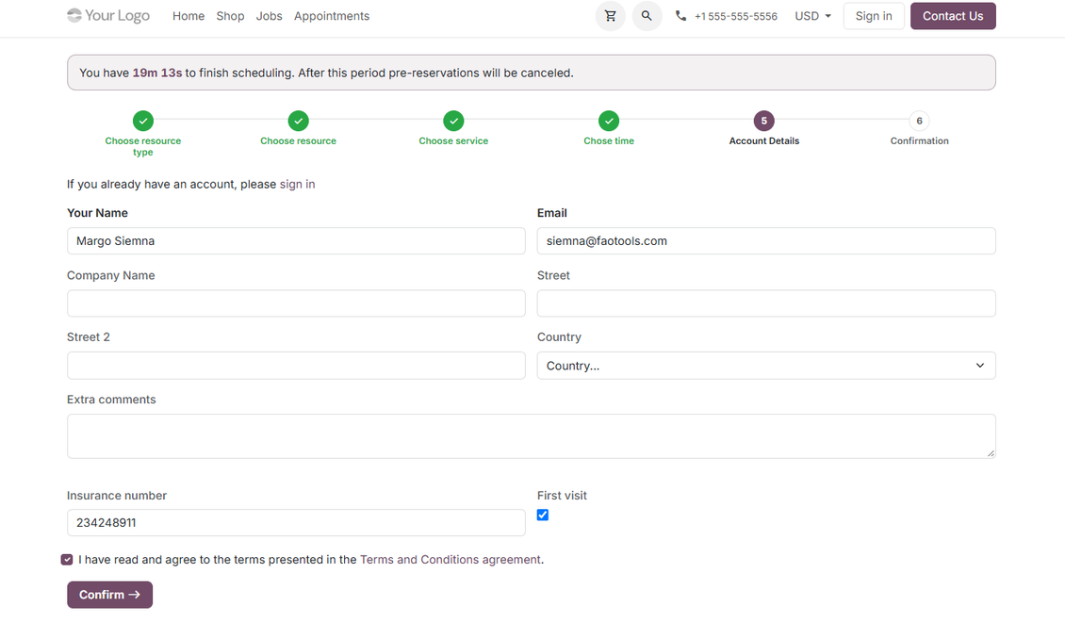Click into the Insurance number field
Screen dimensions: 1065x622
[296, 523]
